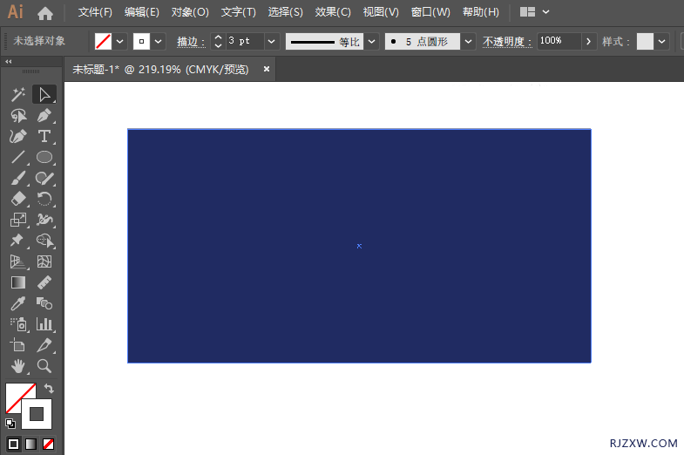
Task: Open the variable width profile dropdown
Action: (x=372, y=42)
